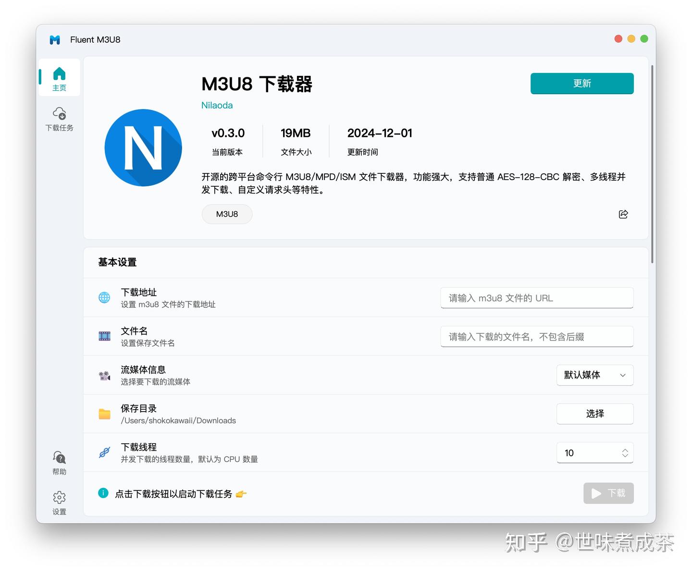Click the 选择 button for save directory
The image size is (692, 571).
594,414
